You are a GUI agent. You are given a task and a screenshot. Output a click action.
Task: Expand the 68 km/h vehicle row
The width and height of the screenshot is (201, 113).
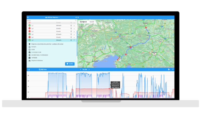click(74, 25)
